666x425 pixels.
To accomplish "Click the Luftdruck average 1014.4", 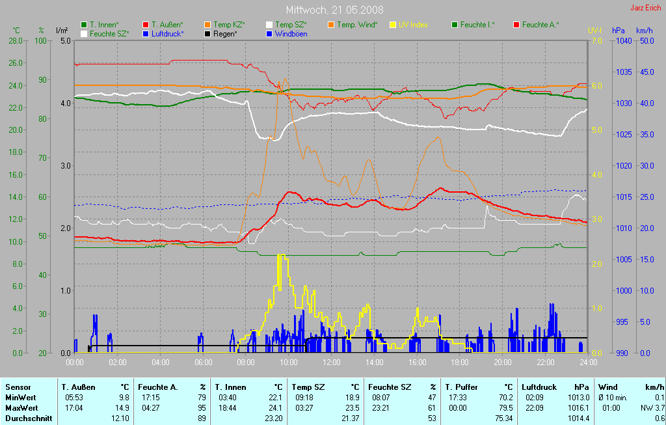I will pyautogui.click(x=579, y=418).
